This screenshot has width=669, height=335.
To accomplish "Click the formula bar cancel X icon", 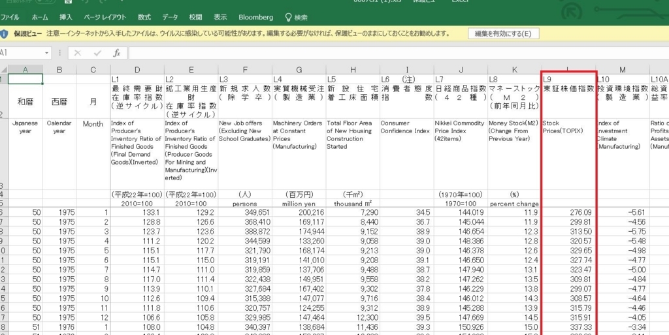I will point(78,53).
